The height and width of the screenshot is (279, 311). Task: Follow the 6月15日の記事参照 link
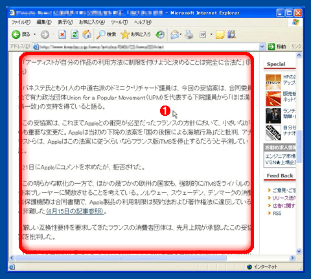click(75, 211)
